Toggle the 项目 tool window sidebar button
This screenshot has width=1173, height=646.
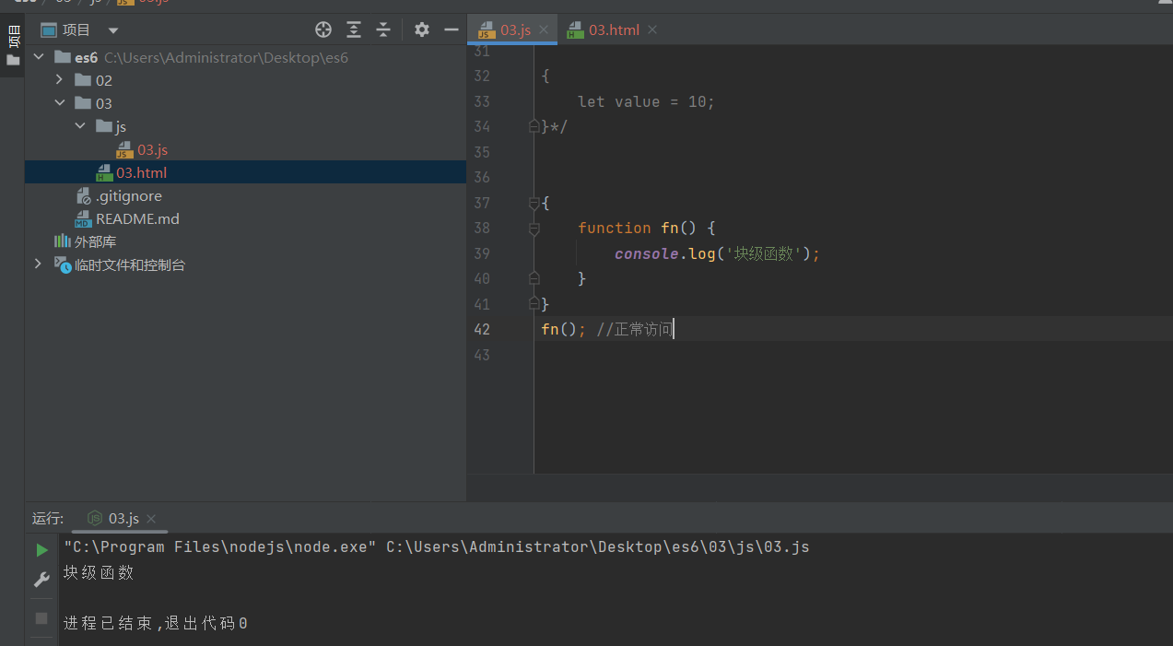(13, 45)
